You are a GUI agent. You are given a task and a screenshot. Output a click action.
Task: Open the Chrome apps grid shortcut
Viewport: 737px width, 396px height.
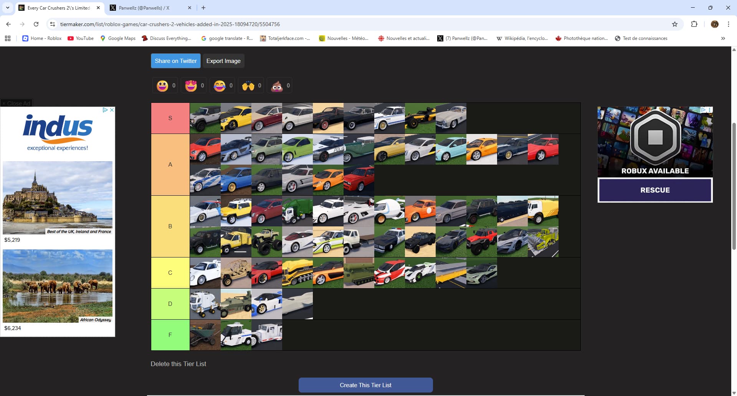click(x=8, y=38)
